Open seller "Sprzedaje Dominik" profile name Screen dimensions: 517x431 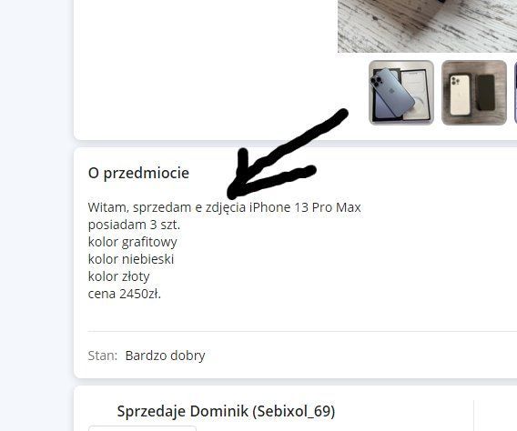pyautogui.click(x=182, y=411)
